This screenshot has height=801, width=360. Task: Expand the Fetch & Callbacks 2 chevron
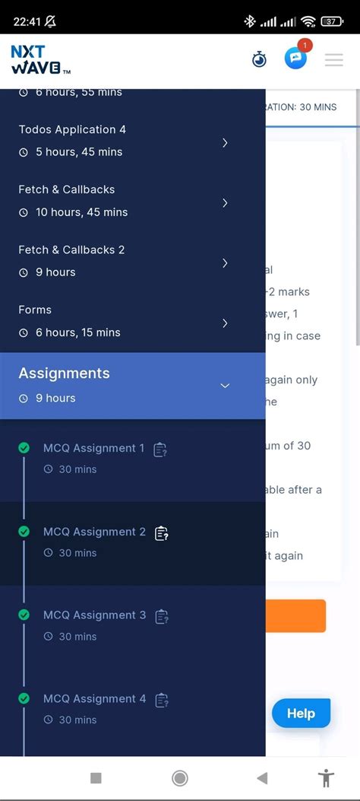click(x=225, y=263)
